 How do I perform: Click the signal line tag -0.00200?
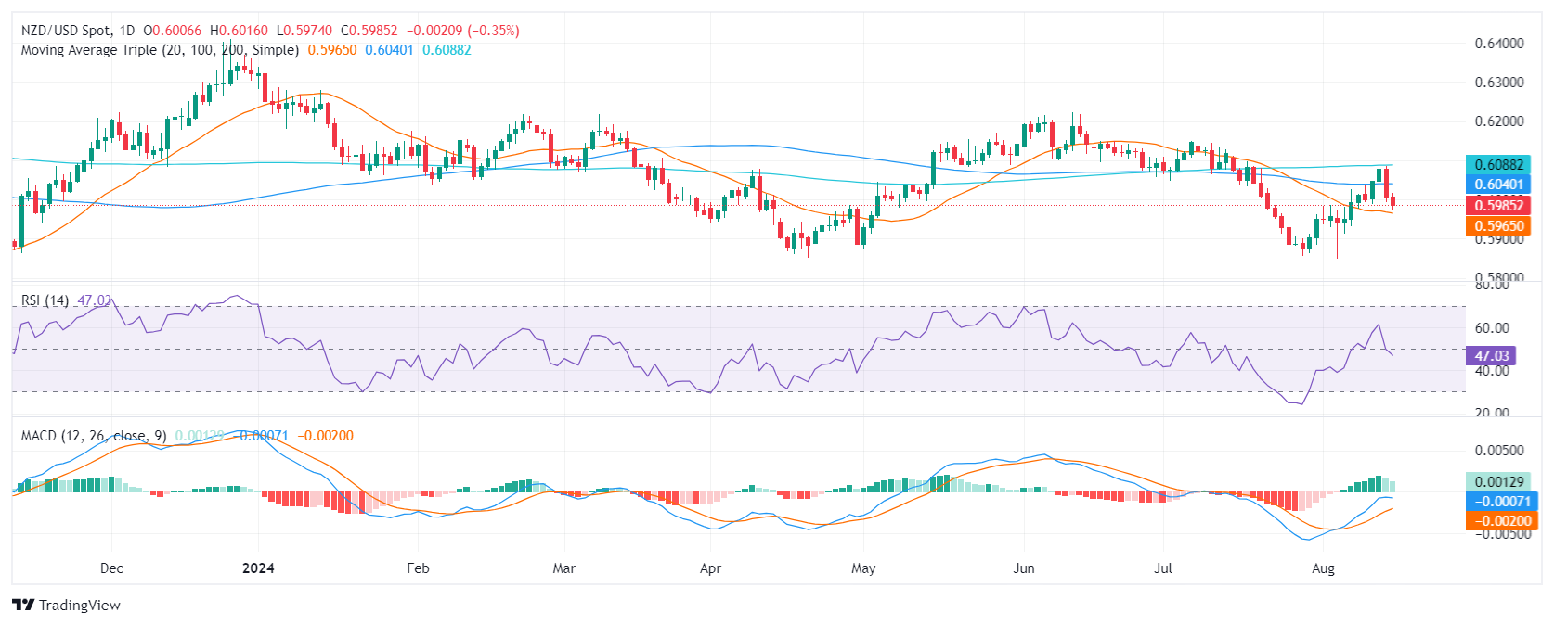pos(1498,521)
